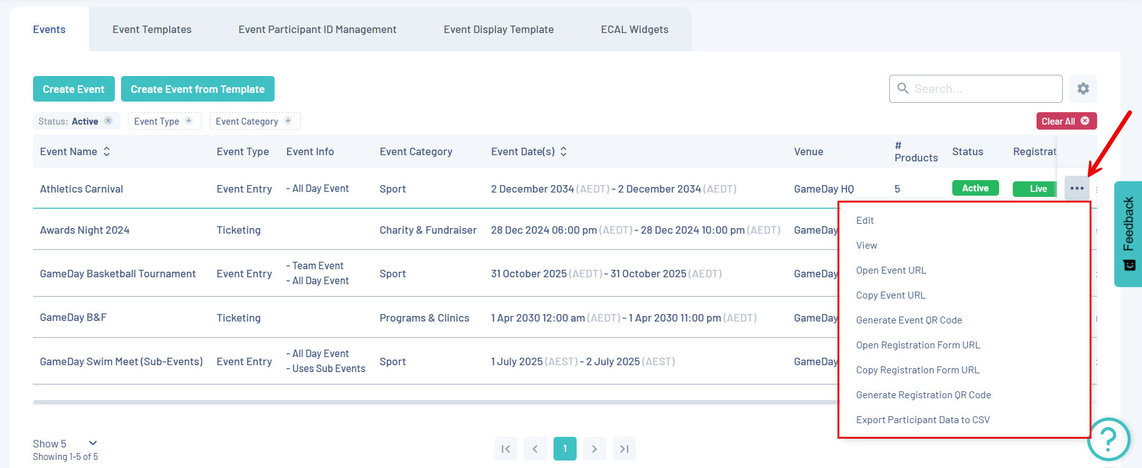Image resolution: width=1142 pixels, height=468 pixels.
Task: Click the GameDay Basketball Tournament event name
Action: click(x=118, y=274)
